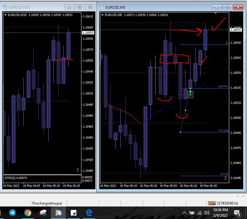Open the Snipping Tool taskbar icon

43,213
